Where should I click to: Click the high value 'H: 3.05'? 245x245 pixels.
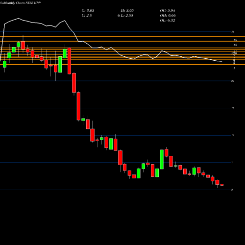(127, 11)
